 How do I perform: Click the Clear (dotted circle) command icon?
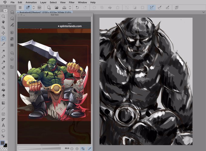click(94, 8)
